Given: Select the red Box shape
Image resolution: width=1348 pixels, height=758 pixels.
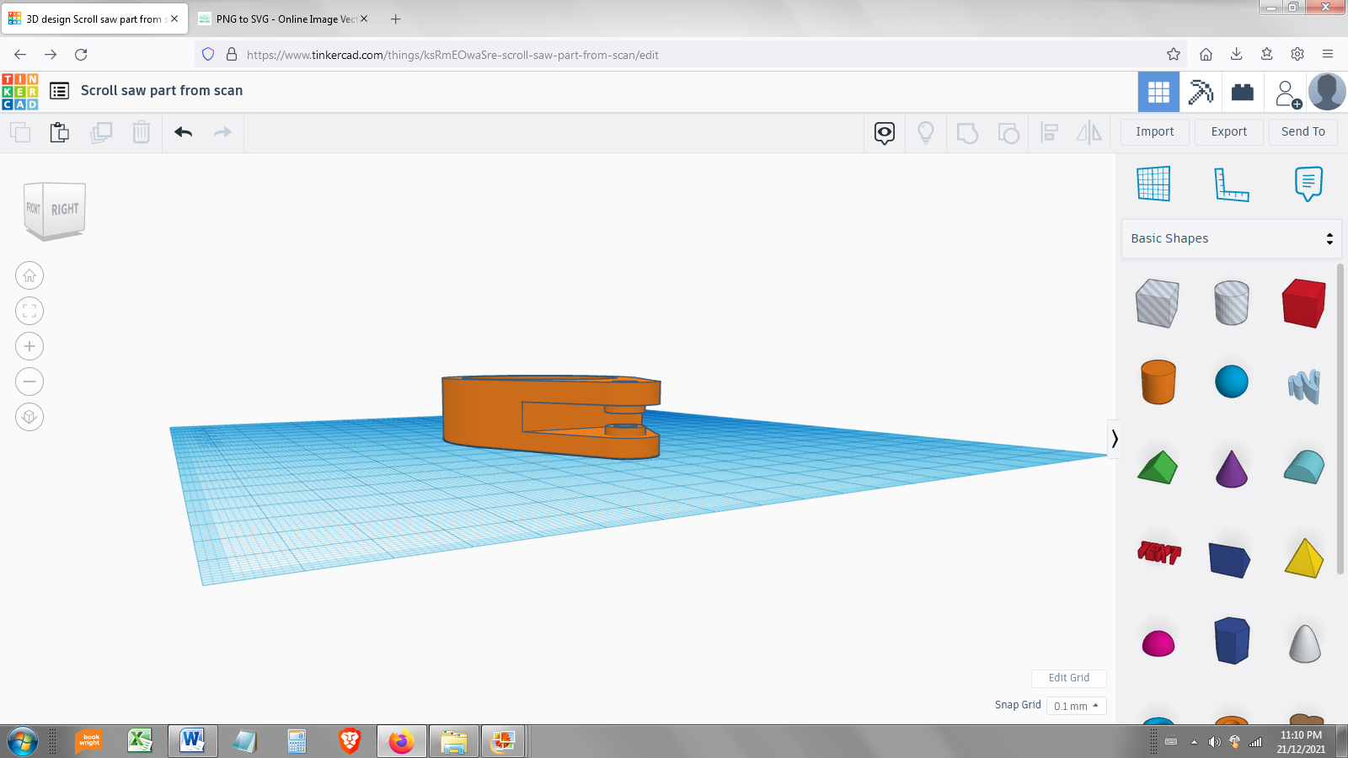Looking at the screenshot, I should click(1304, 303).
